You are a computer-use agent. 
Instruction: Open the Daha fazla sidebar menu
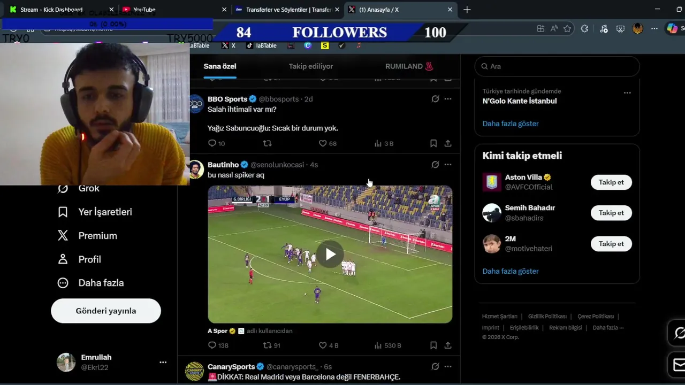90,283
